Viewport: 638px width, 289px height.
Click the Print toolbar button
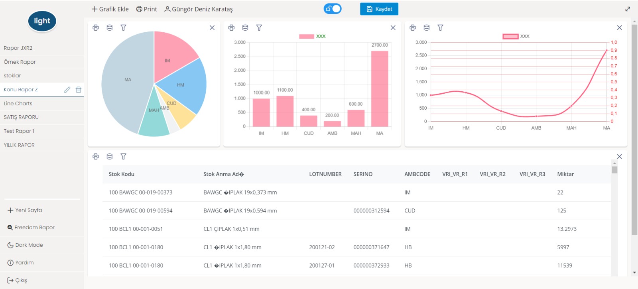point(146,9)
